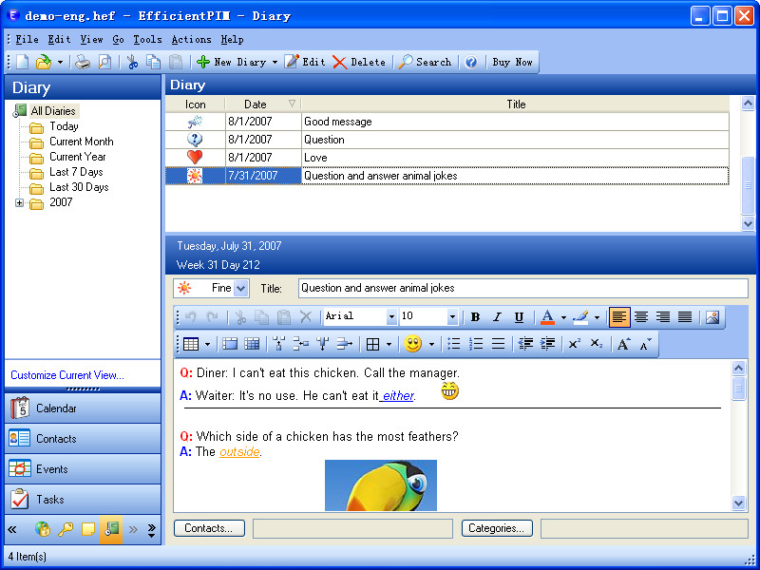Enable center alignment in the editor toolbar

(x=641, y=317)
